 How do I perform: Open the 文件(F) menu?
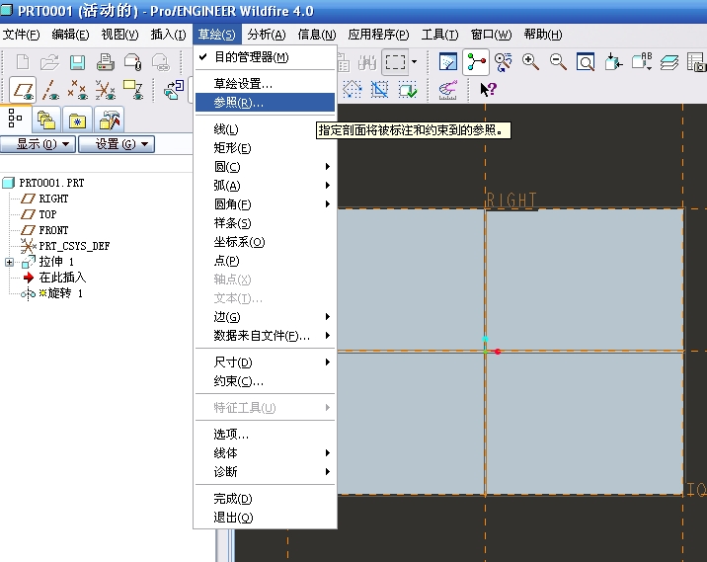point(21,35)
